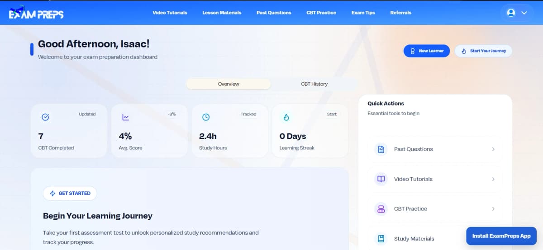The image size is (543, 250).
Task: Click the 4% Avg. Score value
Action: (125, 136)
